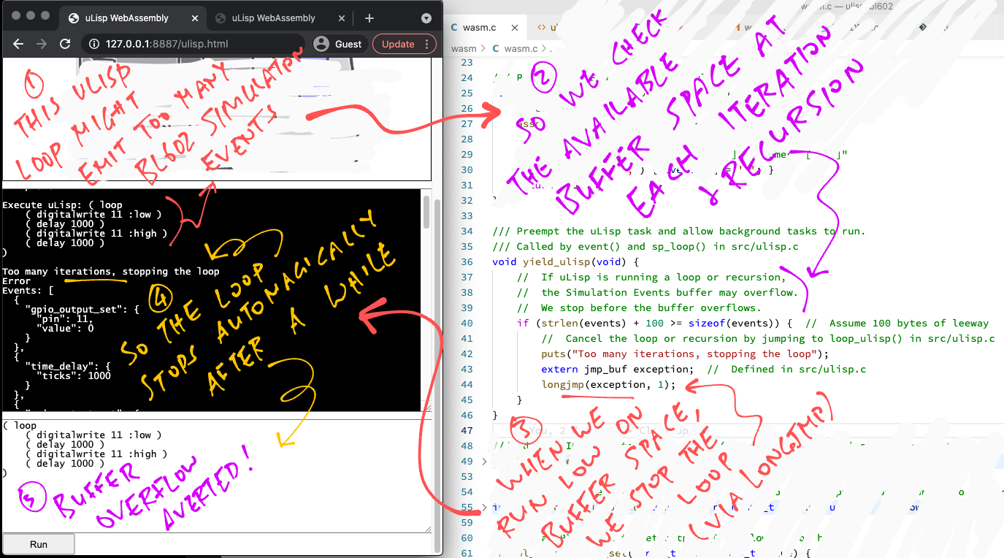Click line number 40 in editor gutter
The image size is (1004, 558).
point(467,323)
